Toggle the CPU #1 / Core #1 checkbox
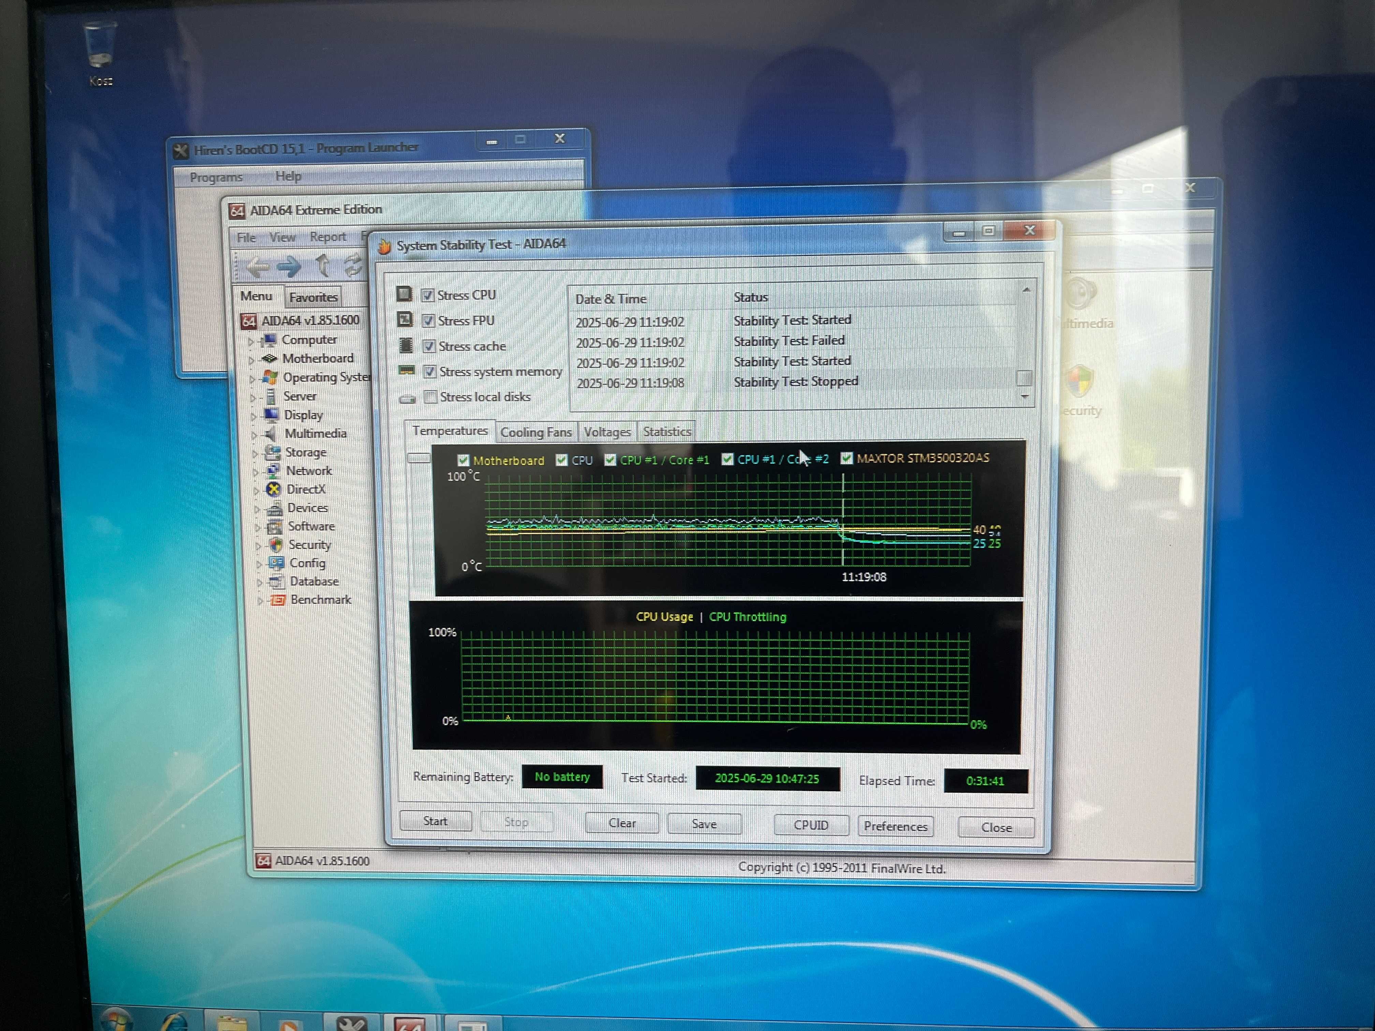1375x1031 pixels. [610, 460]
